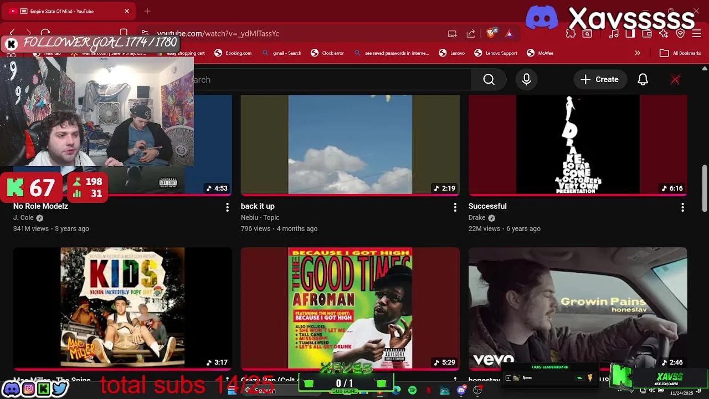Image resolution: width=709 pixels, height=399 pixels.
Task: Click the install app icon in address bar
Action: pyautogui.click(x=453, y=33)
